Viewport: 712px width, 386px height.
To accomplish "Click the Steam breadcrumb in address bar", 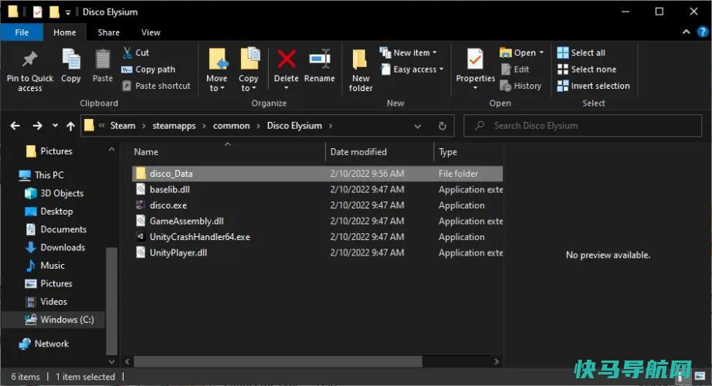I will tap(123, 126).
